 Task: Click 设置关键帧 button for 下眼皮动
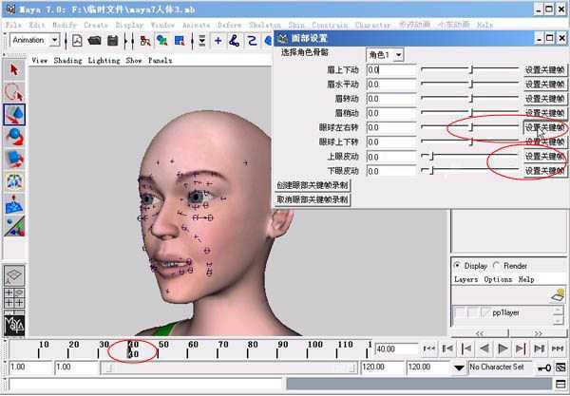[544, 171]
